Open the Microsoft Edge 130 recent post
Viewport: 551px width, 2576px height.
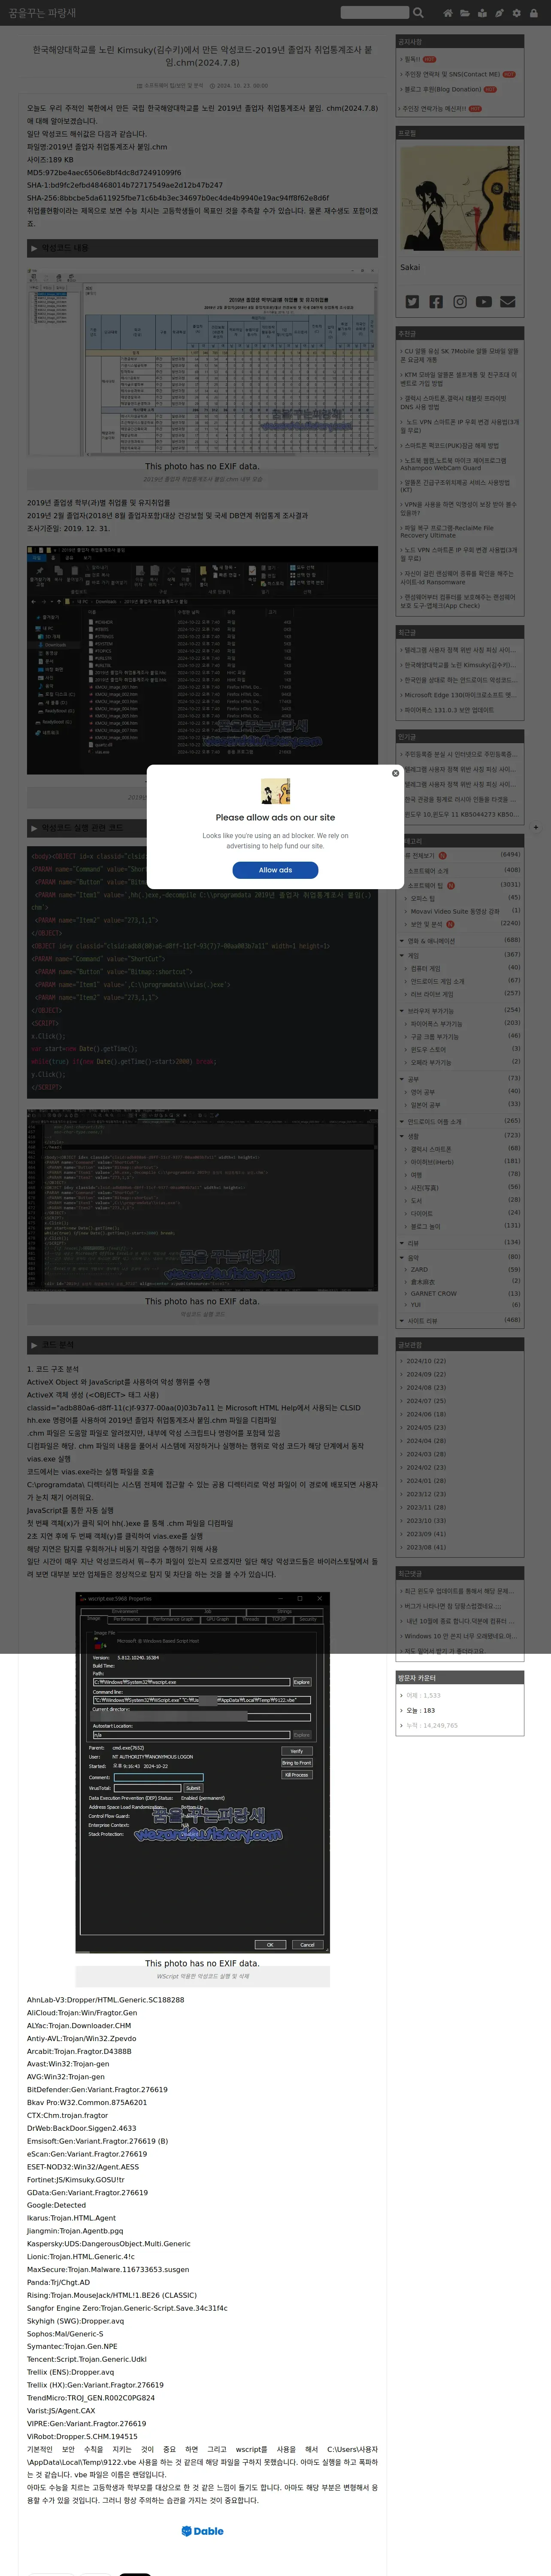pos(460,695)
